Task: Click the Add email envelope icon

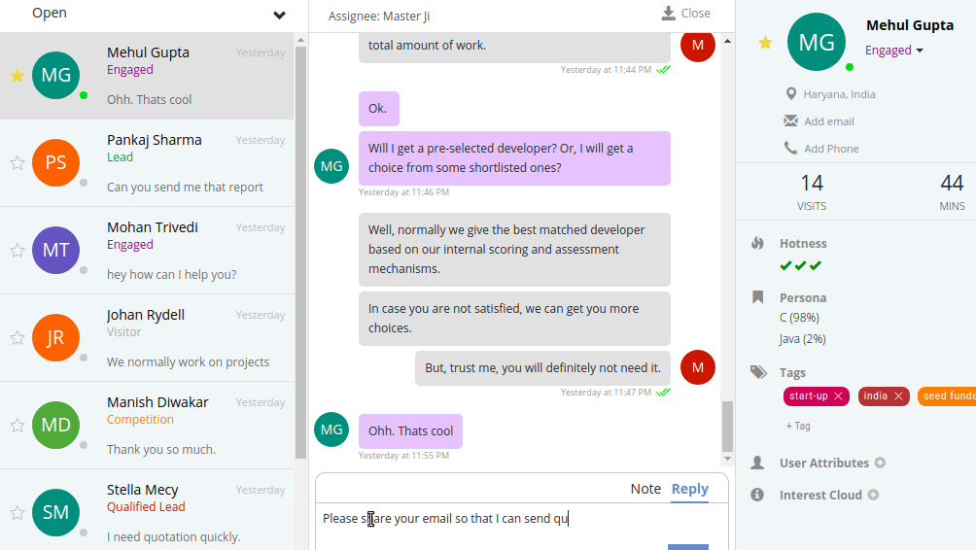Action: tap(790, 121)
